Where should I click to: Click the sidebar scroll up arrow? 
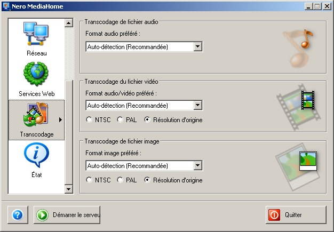click(x=69, y=23)
